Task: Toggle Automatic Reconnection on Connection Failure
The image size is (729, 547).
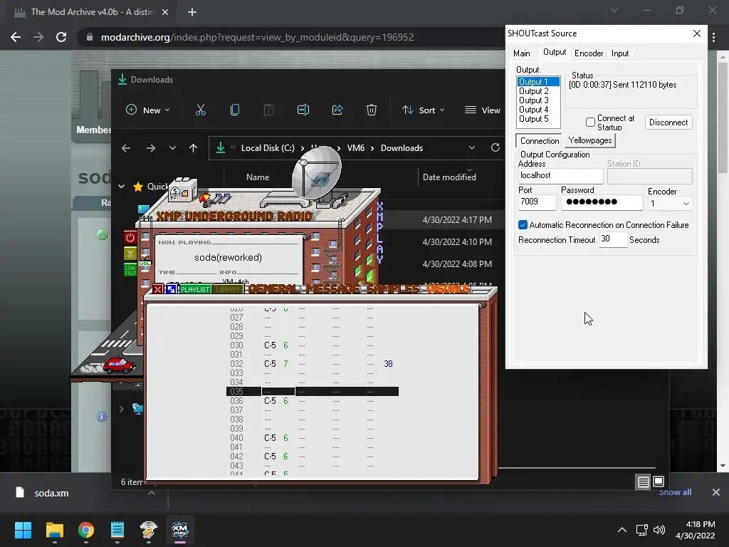Action: point(523,225)
